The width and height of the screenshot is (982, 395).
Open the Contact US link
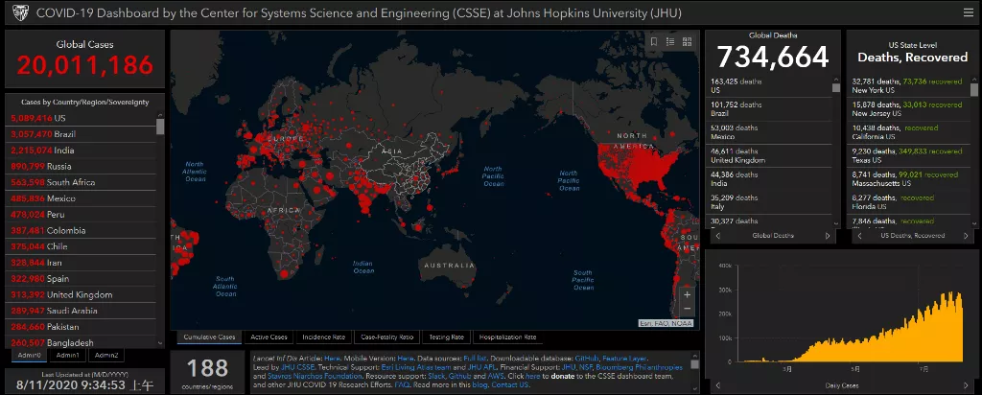click(x=510, y=385)
